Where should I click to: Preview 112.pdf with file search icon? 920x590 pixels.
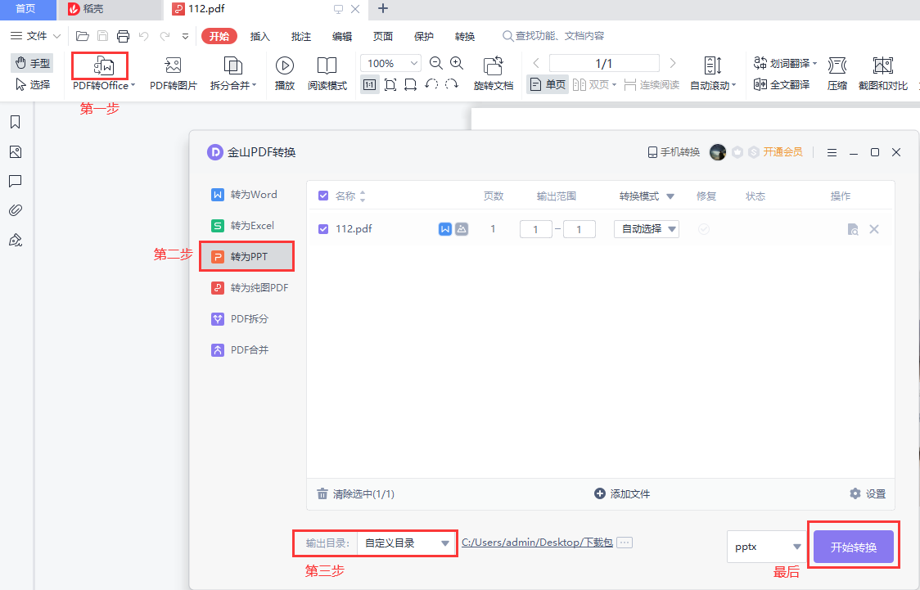tap(853, 229)
